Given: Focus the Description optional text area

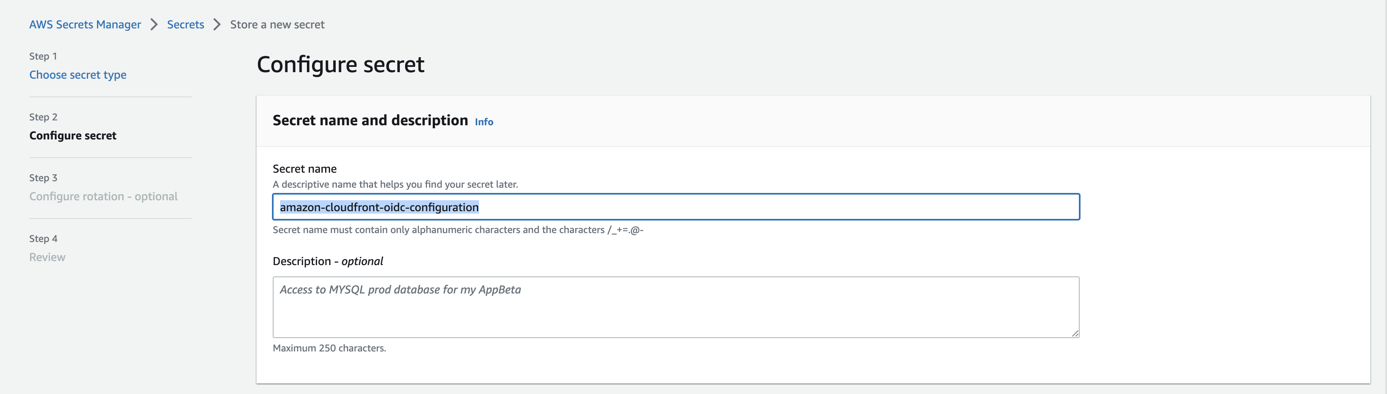Looking at the screenshot, I should point(676,307).
